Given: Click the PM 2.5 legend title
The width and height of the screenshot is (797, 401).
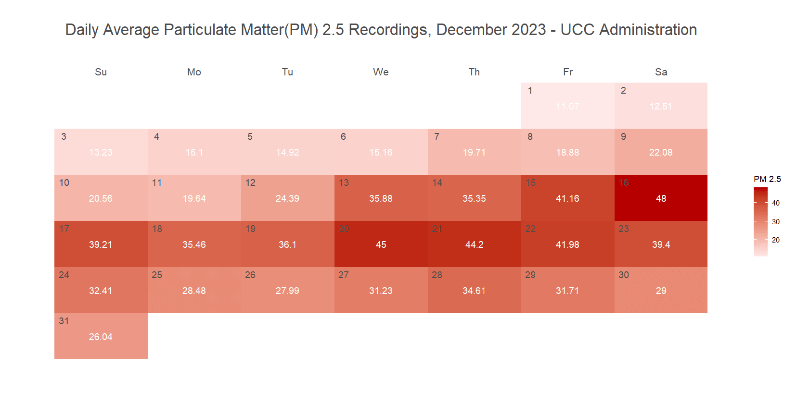Looking at the screenshot, I should [x=767, y=179].
